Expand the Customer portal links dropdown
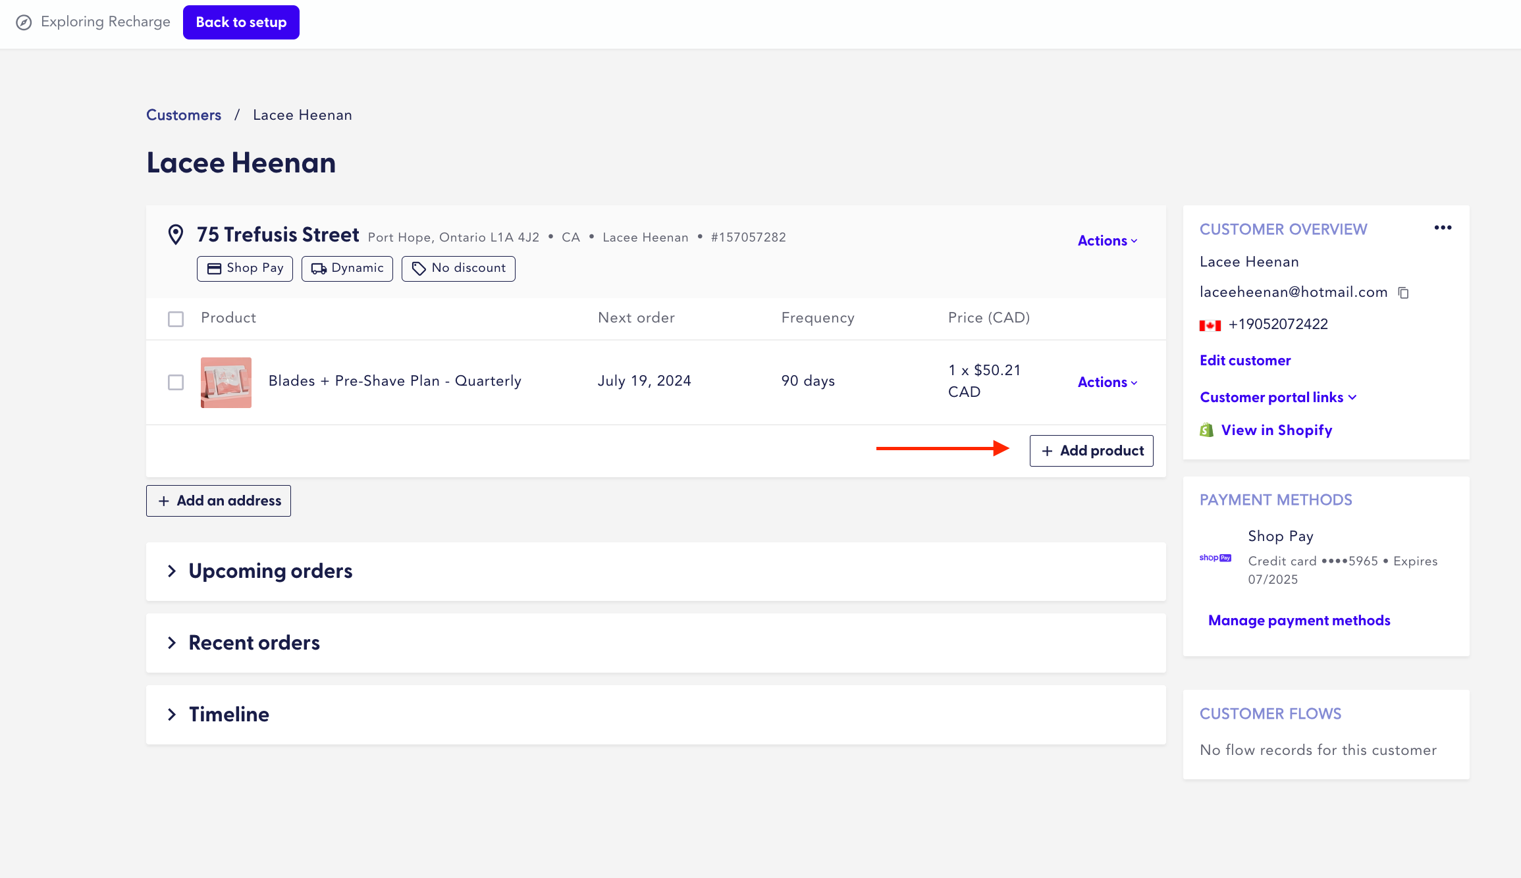1521x878 pixels. 1278,398
